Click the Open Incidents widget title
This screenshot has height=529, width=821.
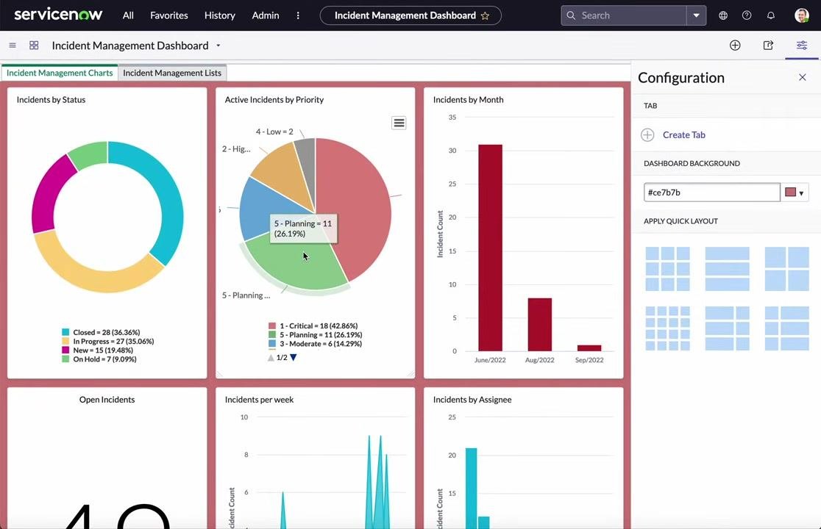point(107,400)
